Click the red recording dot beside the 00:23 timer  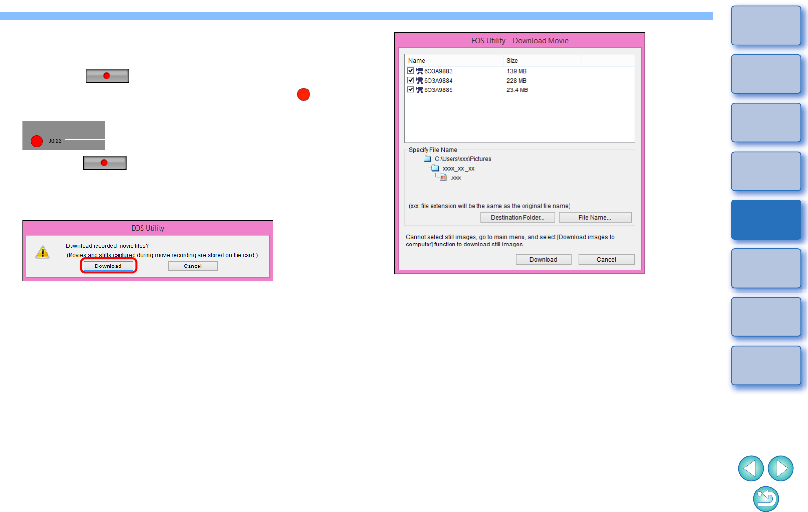(x=37, y=141)
